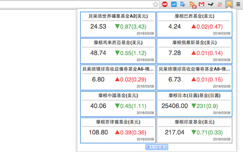Click the price value 6.73

pos(175,79)
